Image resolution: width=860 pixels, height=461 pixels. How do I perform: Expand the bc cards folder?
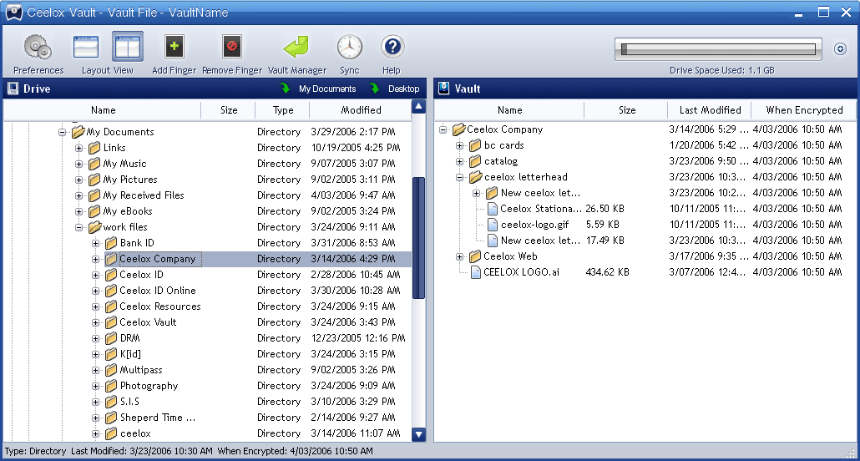tap(459, 145)
